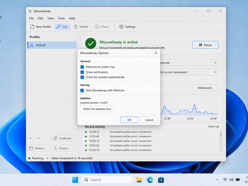Click the large Pause button with bars icon
Image resolution: width=248 pixels, height=186 pixels.
pos(205,45)
